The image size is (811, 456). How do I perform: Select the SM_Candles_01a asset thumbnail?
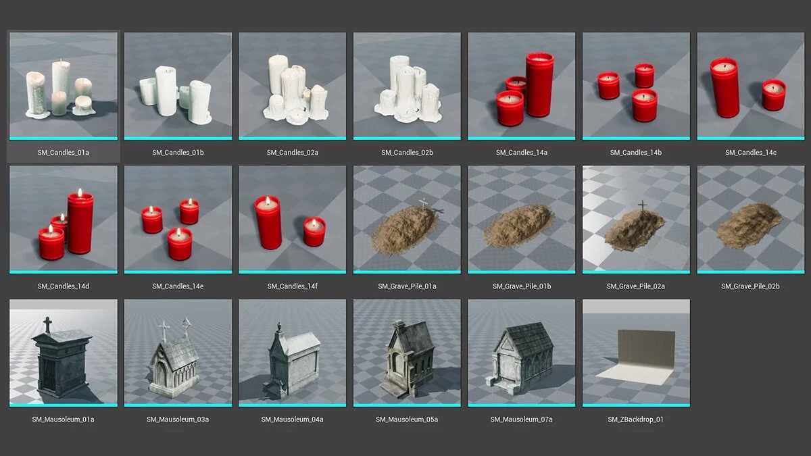point(64,86)
